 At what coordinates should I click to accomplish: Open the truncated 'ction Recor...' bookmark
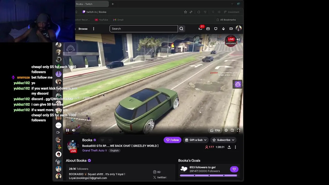pos(83,20)
